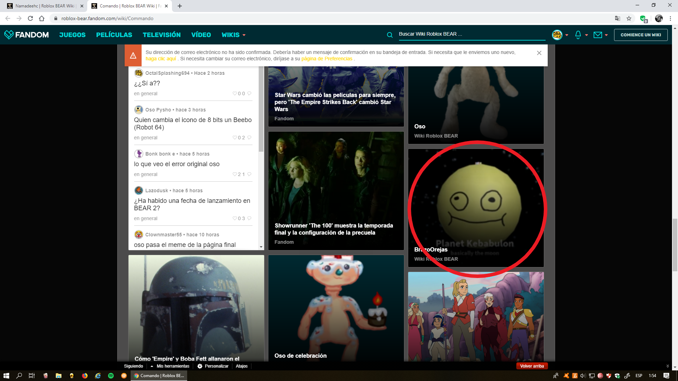Screen dimensions: 678x381
Task: Open the BrazoOrejas article thumbnail
Action: [476, 207]
